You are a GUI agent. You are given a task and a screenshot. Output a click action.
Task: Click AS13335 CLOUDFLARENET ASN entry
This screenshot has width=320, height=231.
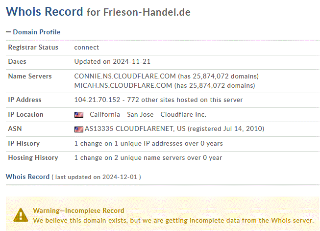(x=135, y=128)
